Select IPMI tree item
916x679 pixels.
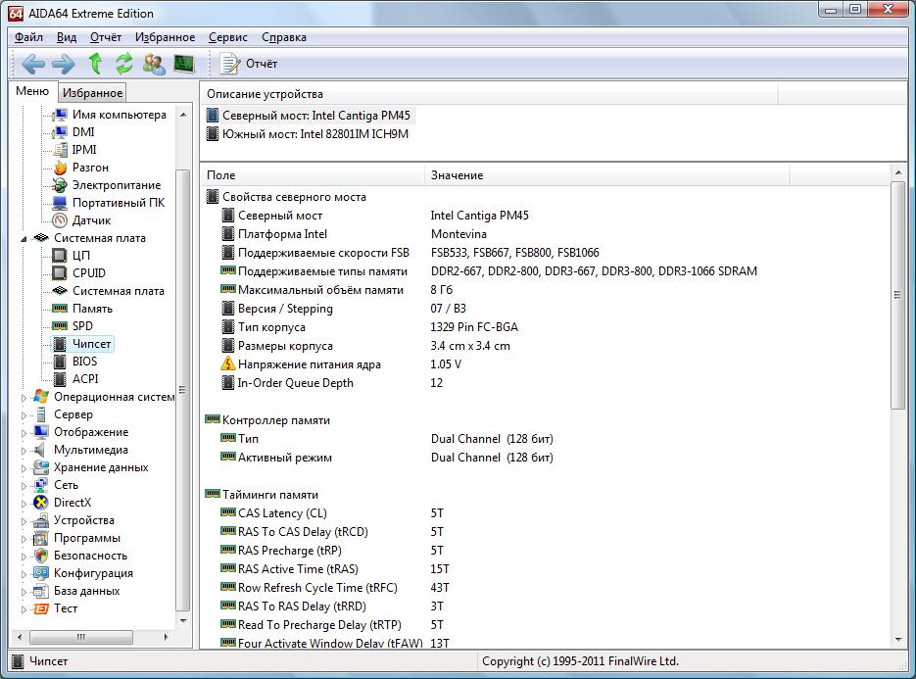pyautogui.click(x=84, y=150)
